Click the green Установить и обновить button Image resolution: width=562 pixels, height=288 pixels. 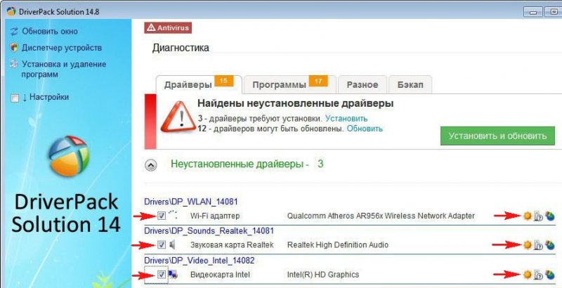497,136
